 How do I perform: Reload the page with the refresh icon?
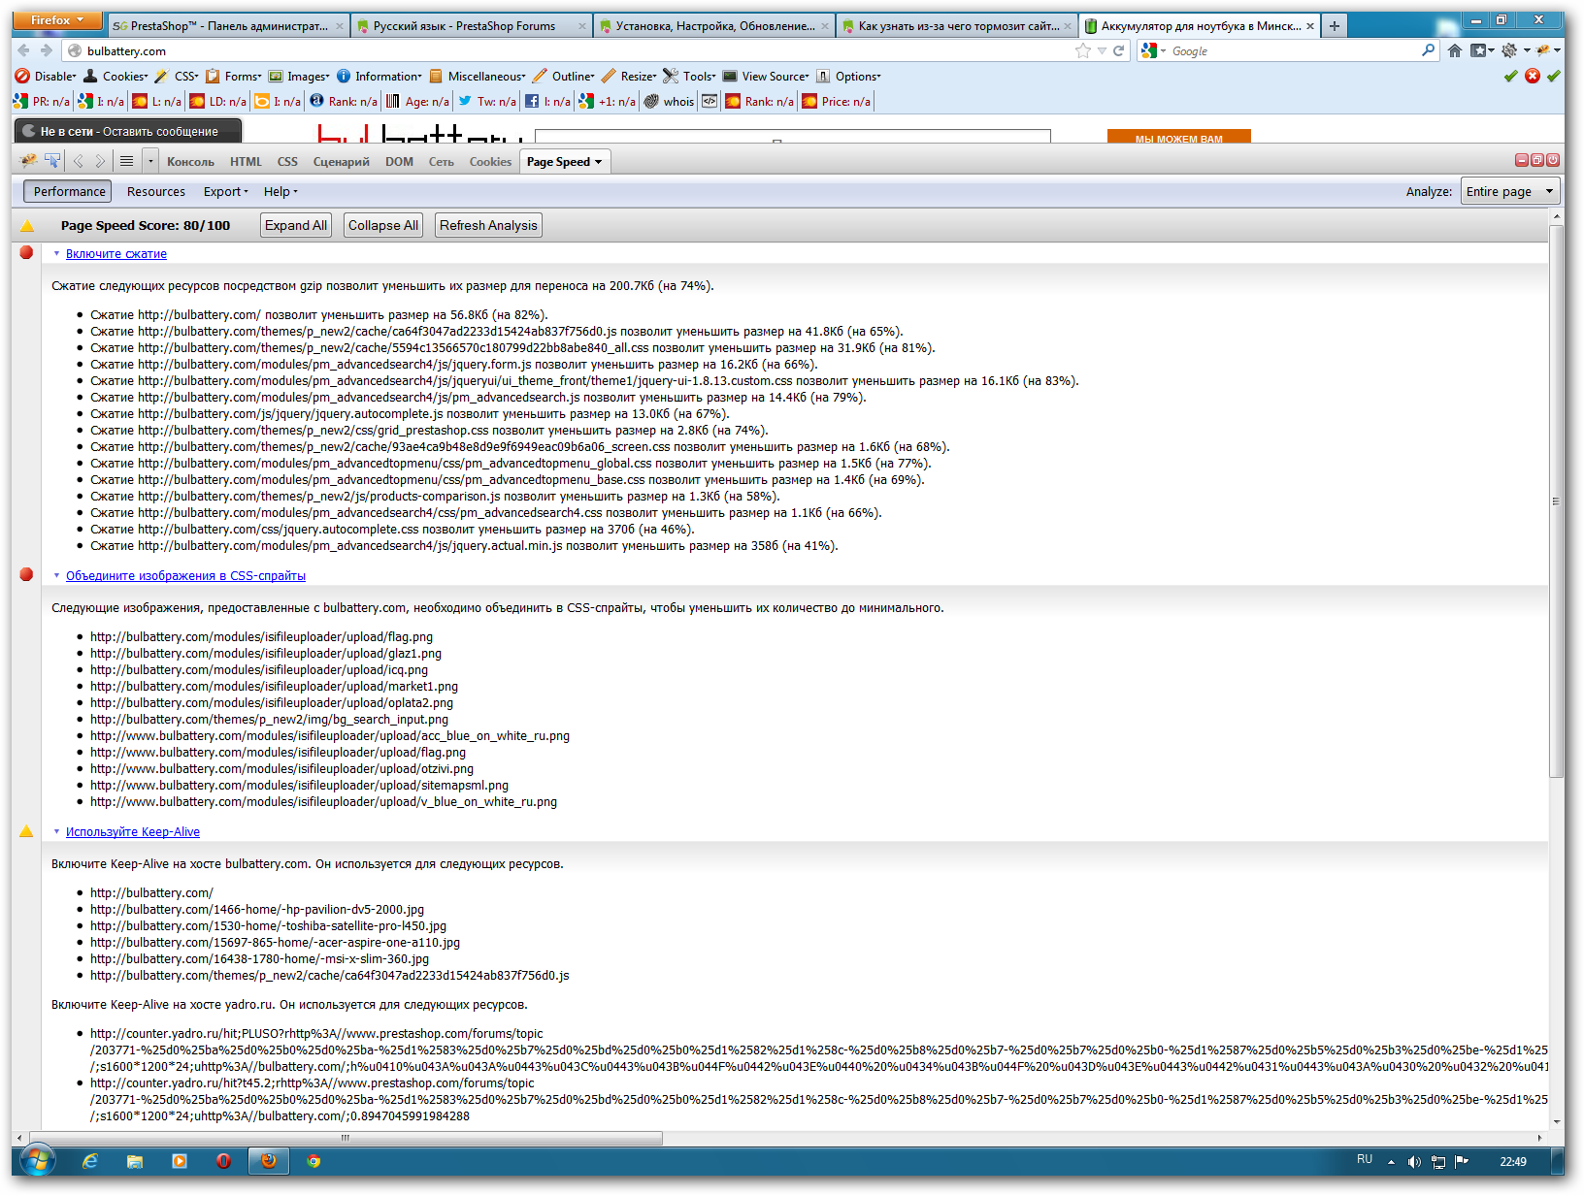point(1118,50)
